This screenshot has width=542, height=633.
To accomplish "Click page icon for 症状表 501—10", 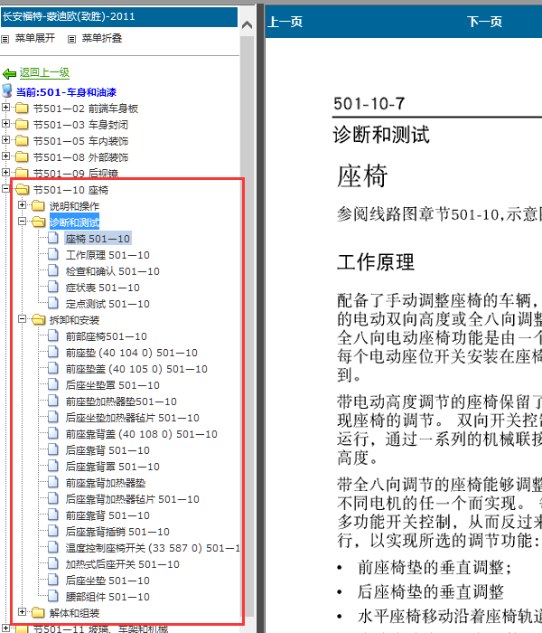I will pos(53,287).
